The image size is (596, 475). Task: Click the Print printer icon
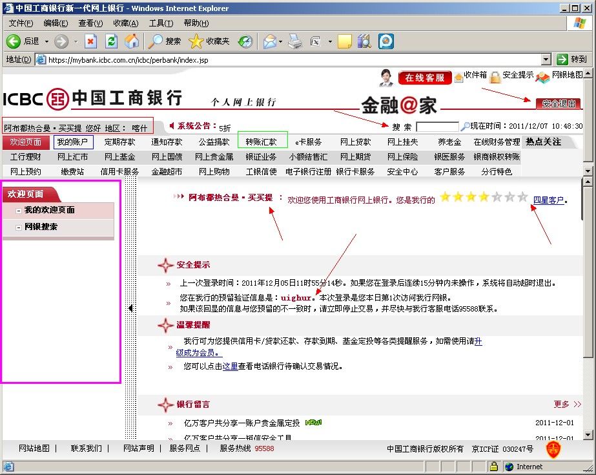(x=294, y=41)
